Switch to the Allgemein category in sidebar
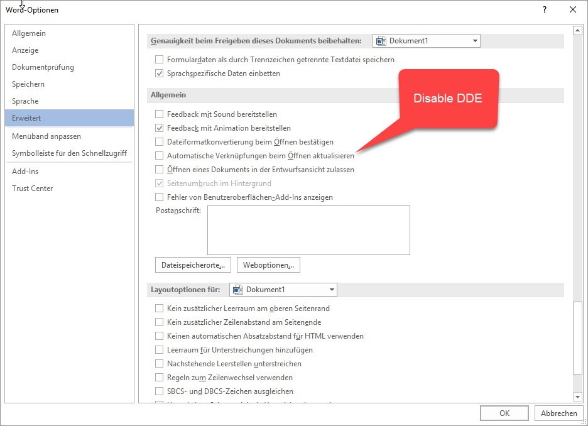 tap(29, 33)
